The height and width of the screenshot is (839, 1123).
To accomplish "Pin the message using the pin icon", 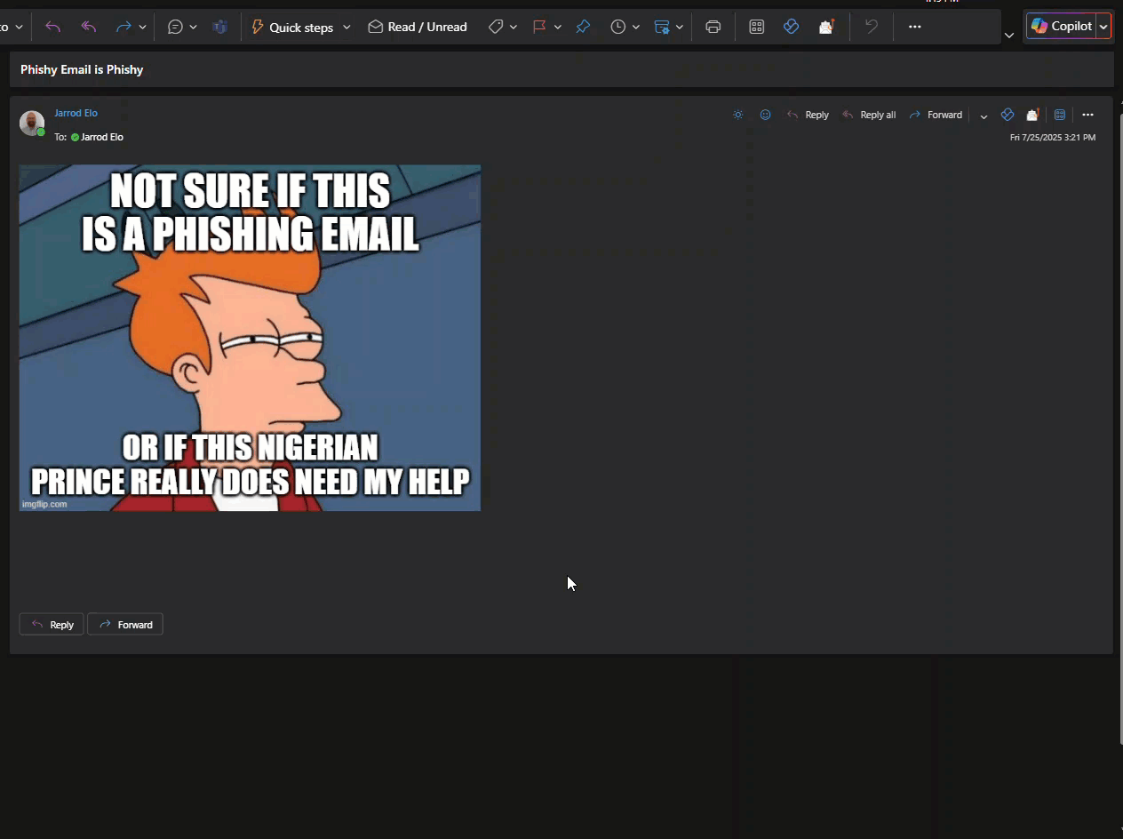I will (x=583, y=28).
